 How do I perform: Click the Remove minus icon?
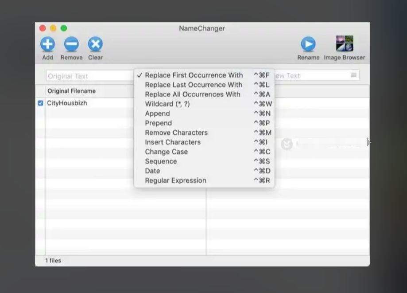pyautogui.click(x=71, y=44)
